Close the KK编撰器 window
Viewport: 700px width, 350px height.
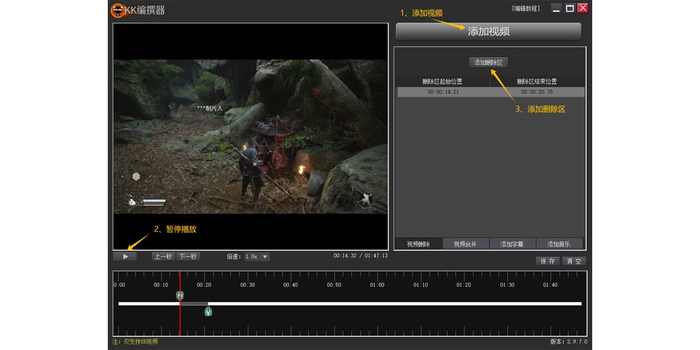tap(583, 8)
